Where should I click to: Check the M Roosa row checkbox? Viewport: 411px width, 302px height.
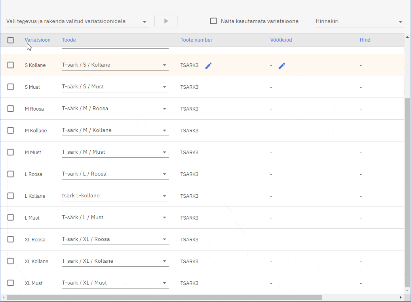(11, 109)
